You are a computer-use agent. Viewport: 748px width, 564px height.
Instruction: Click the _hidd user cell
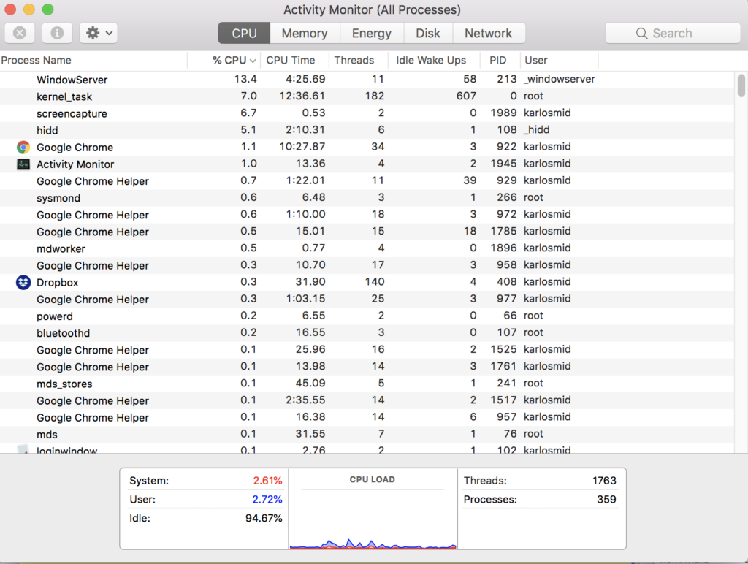click(x=536, y=130)
